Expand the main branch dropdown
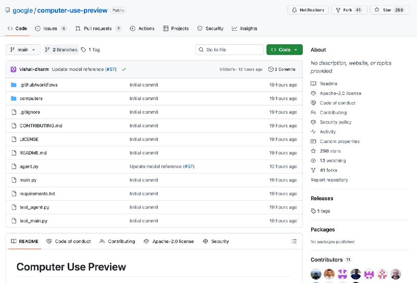 pyautogui.click(x=23, y=50)
